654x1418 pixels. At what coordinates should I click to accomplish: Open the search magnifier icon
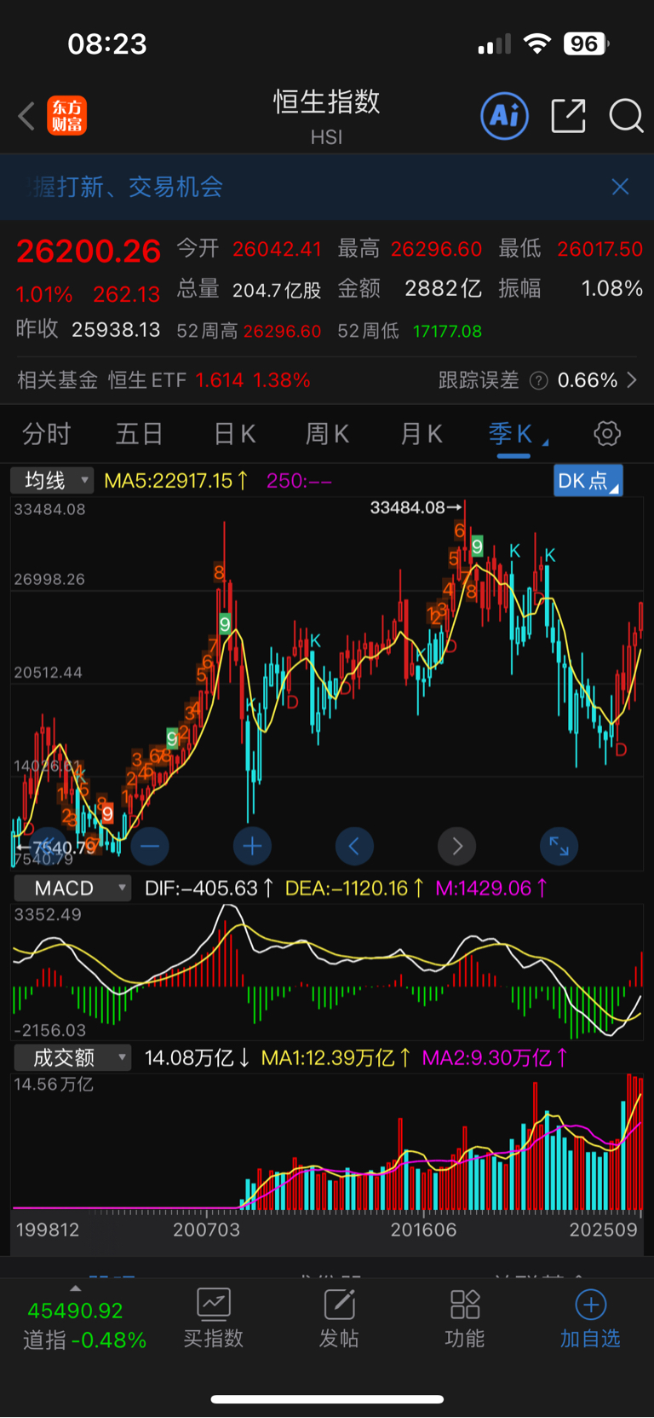click(626, 116)
